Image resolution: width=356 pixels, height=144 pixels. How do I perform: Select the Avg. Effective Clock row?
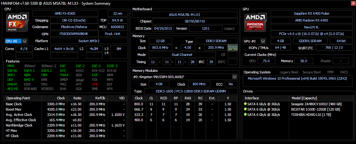click(66, 120)
